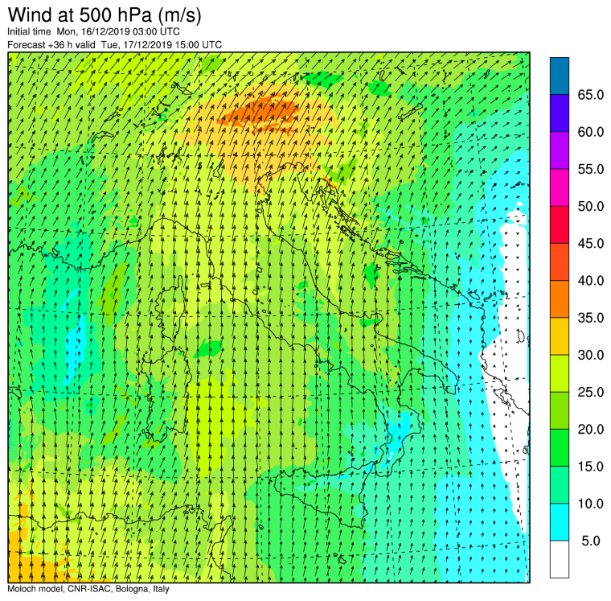Click the 55.0 colorbar label
The width and height of the screenshot is (611, 601).
pyautogui.click(x=591, y=169)
